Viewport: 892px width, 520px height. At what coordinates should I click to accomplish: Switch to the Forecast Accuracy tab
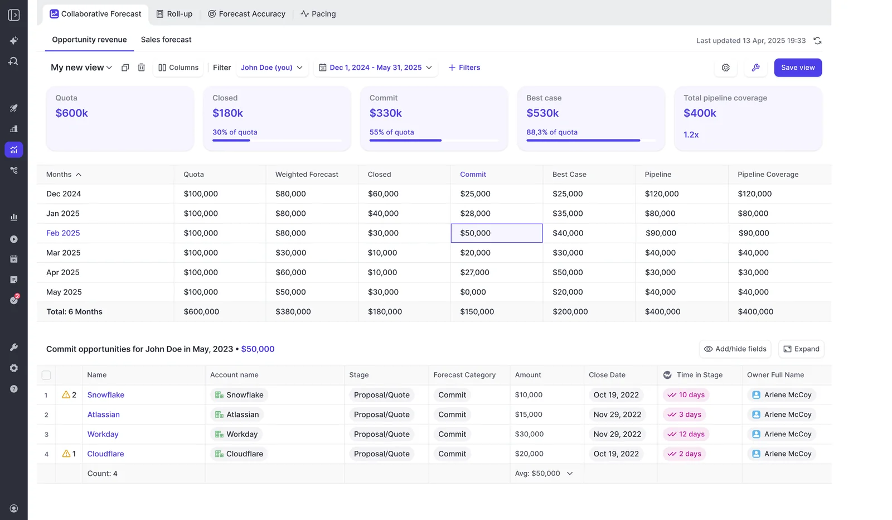coord(246,14)
